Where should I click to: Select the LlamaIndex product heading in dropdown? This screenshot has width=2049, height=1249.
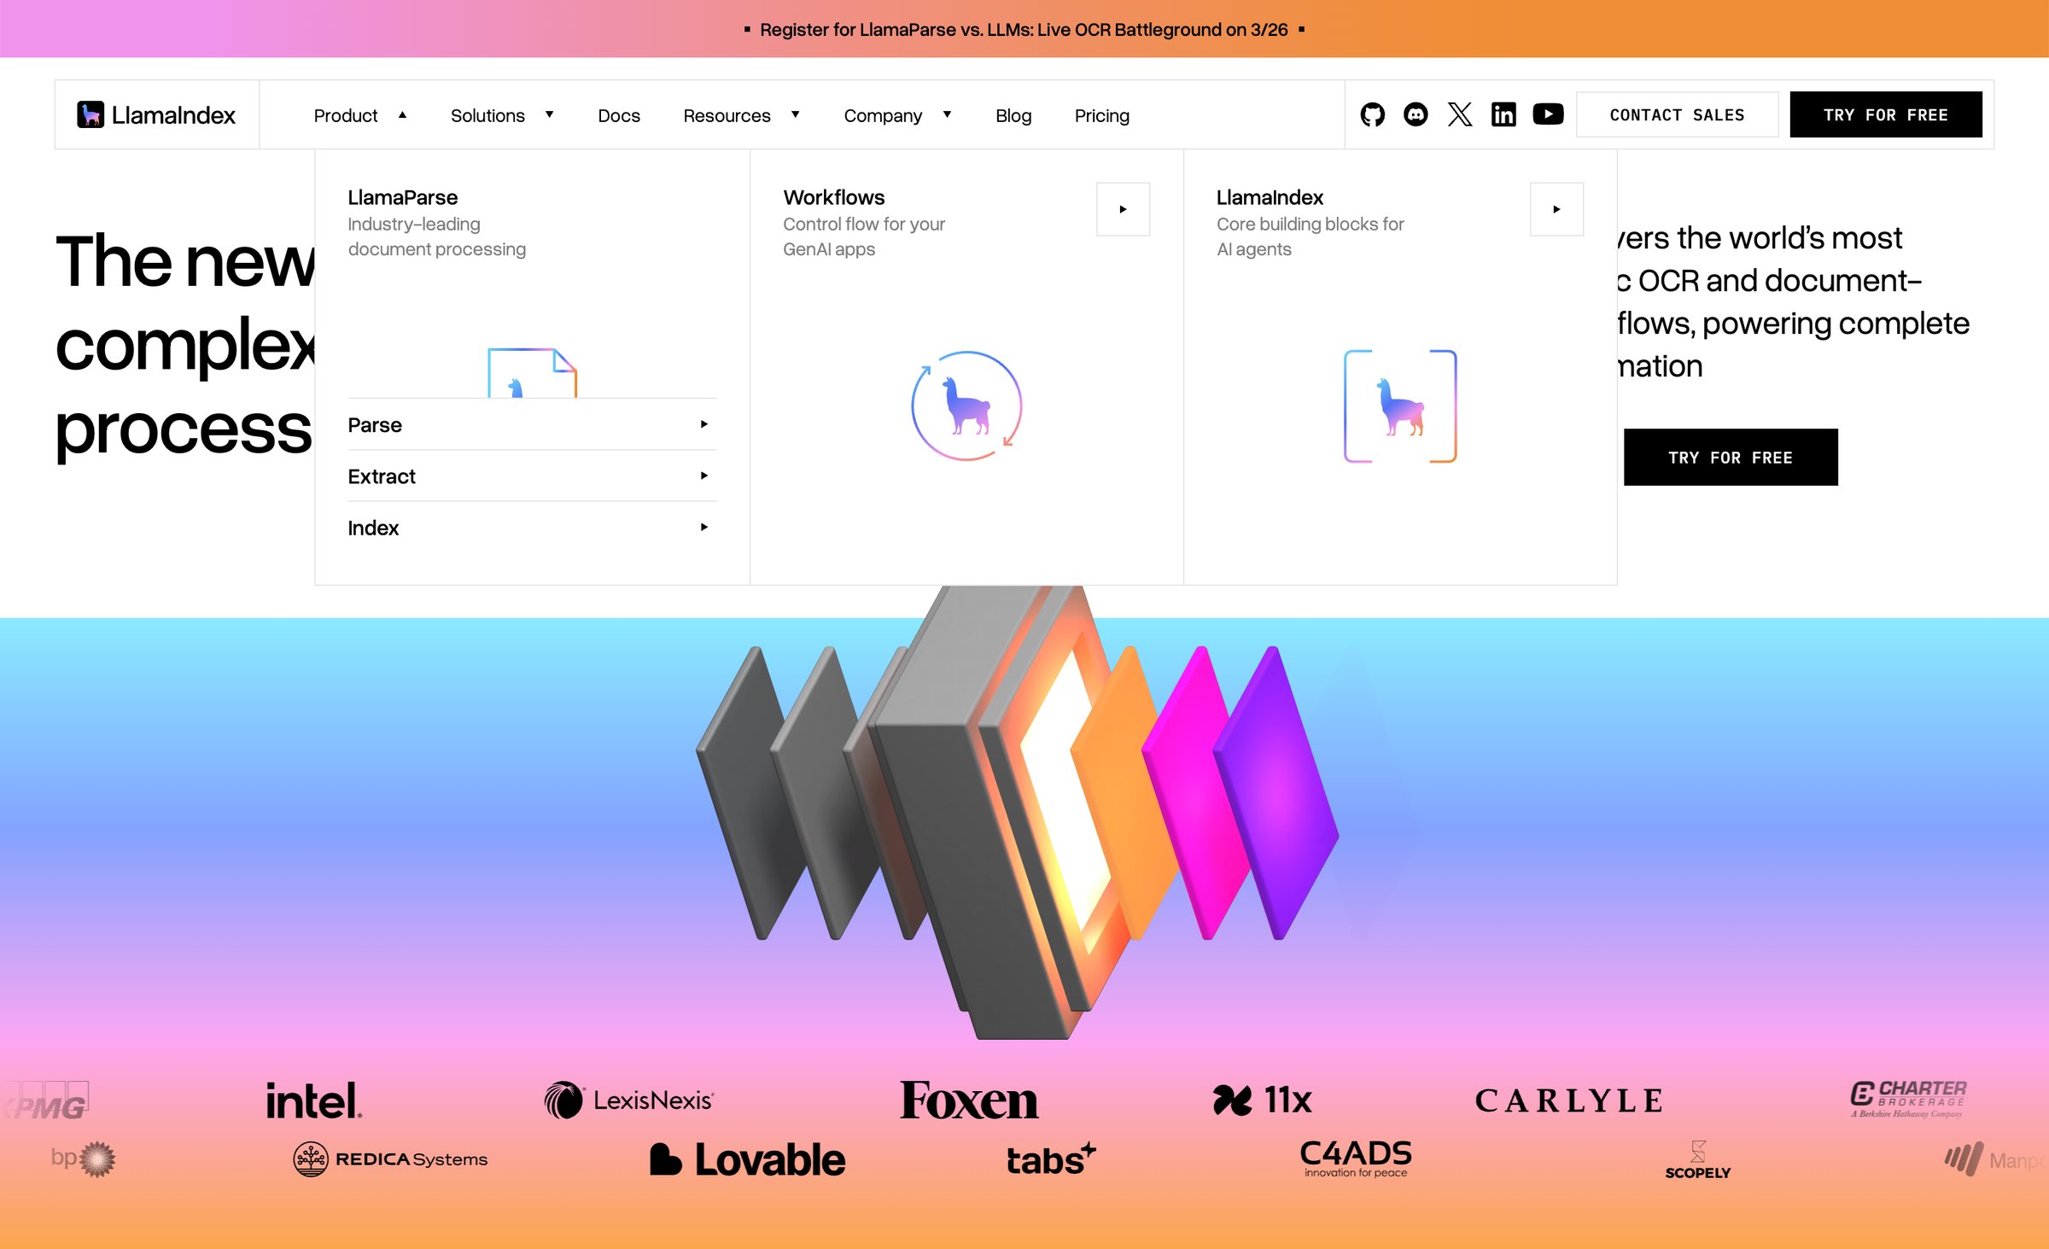tap(1270, 197)
